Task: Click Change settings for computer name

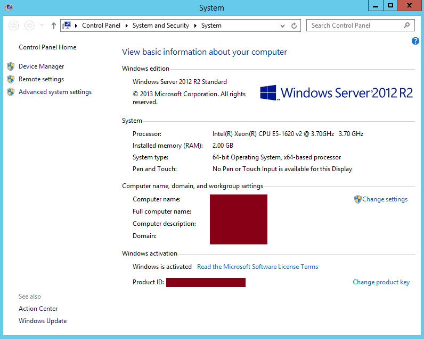Action: pos(385,199)
